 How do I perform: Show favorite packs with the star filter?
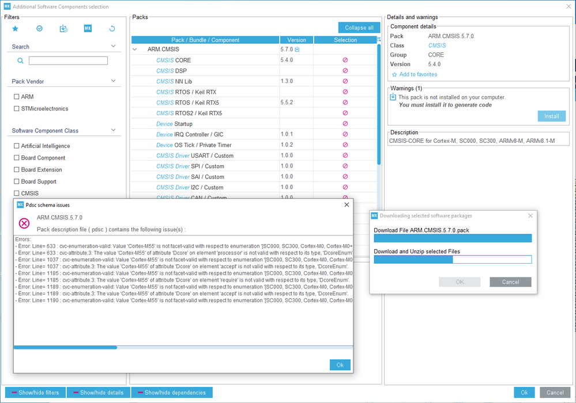point(15,29)
